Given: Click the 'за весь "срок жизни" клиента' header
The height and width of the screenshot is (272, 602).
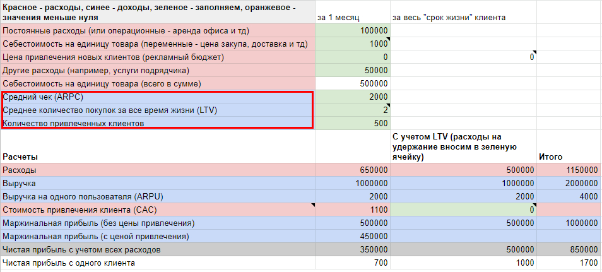Looking at the screenshot, I should 463,12.
